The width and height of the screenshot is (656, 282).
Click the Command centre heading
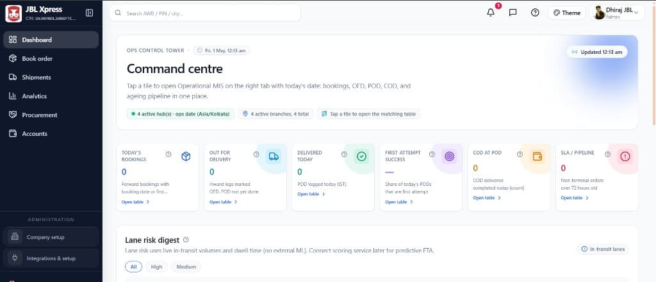point(174,69)
